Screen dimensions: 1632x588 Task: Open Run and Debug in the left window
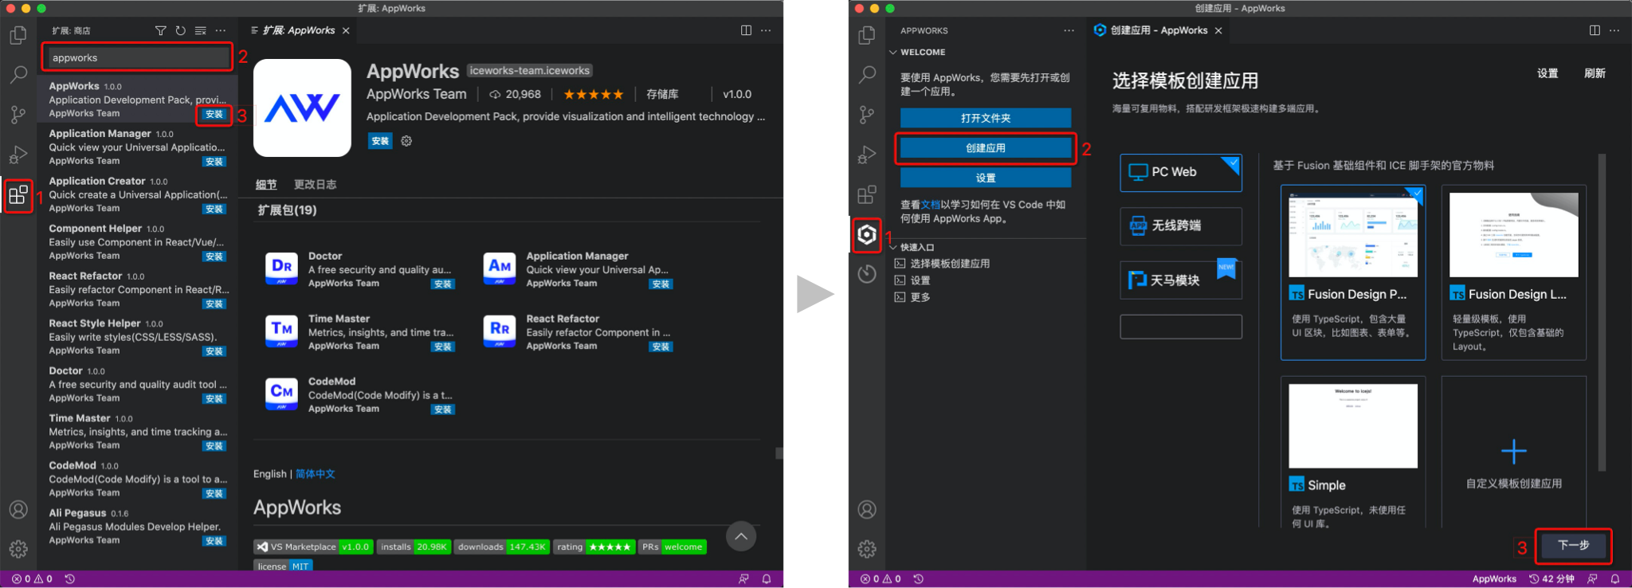[18, 155]
